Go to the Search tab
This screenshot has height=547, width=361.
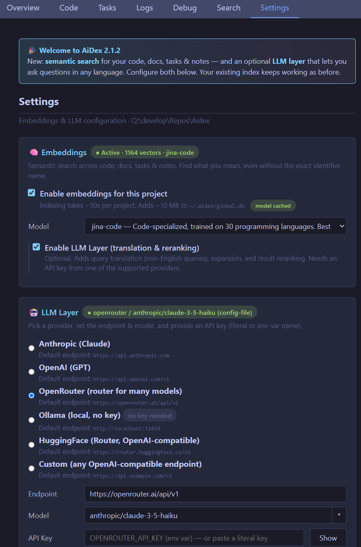point(229,8)
